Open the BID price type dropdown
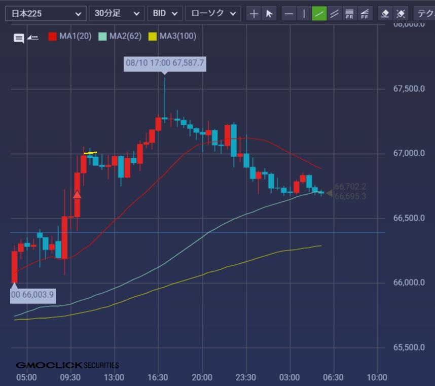 [x=165, y=14]
